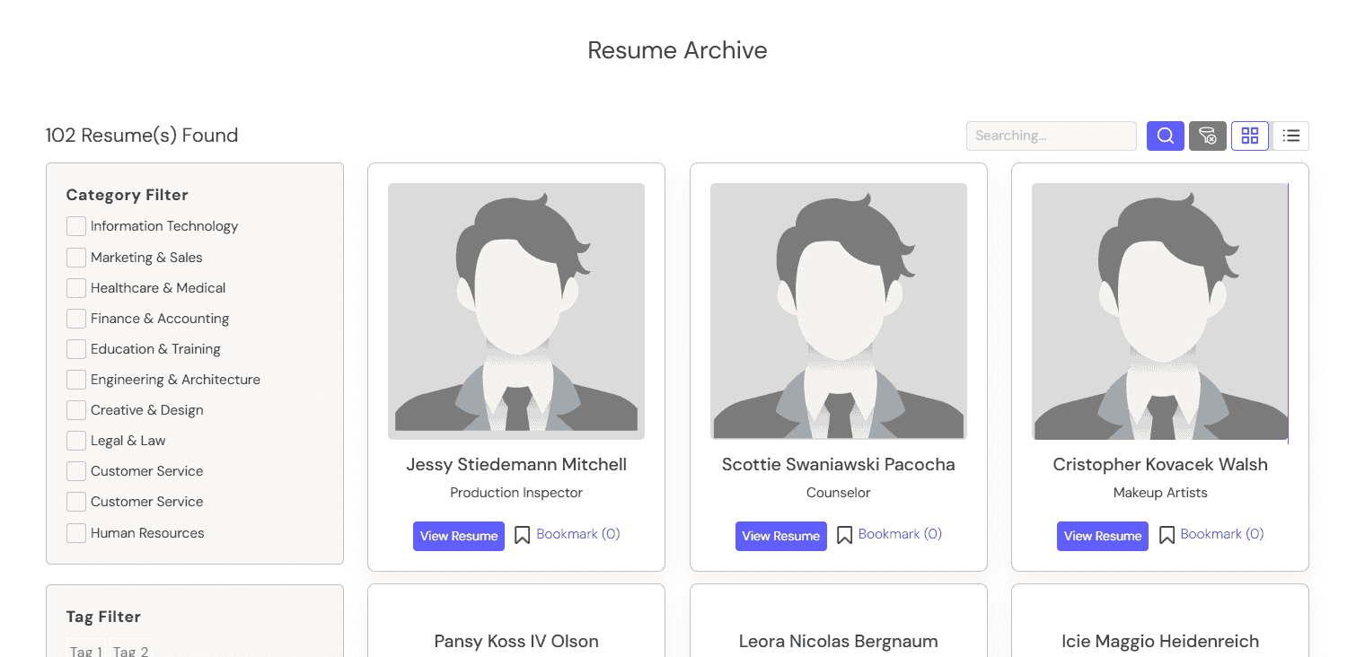
Task: Switch to list view layout
Action: point(1290,136)
